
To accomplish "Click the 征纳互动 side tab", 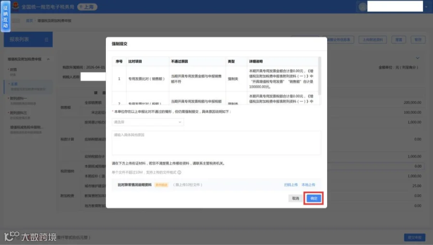I will click(x=5, y=16).
